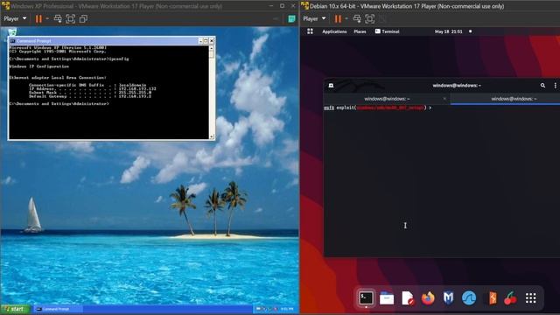
Task: Close the first terminal tab
Action: (444, 99)
